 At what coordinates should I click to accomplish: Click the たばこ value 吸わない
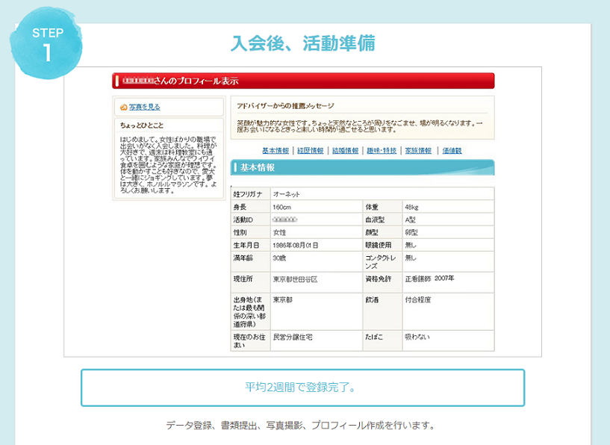click(417, 337)
